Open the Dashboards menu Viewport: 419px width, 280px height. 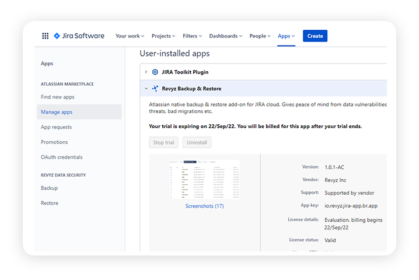[225, 36]
